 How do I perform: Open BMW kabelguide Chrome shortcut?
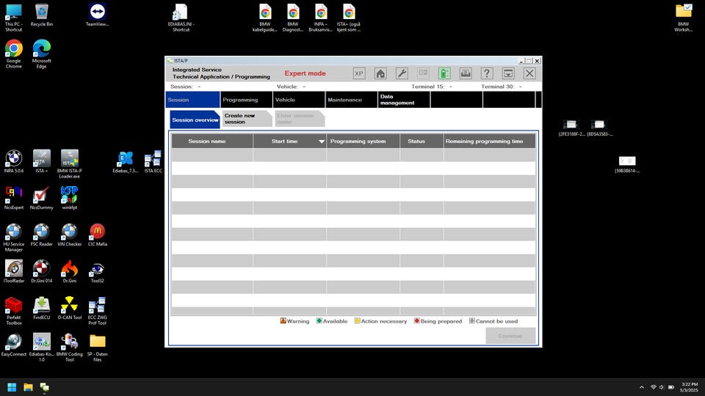click(265, 18)
